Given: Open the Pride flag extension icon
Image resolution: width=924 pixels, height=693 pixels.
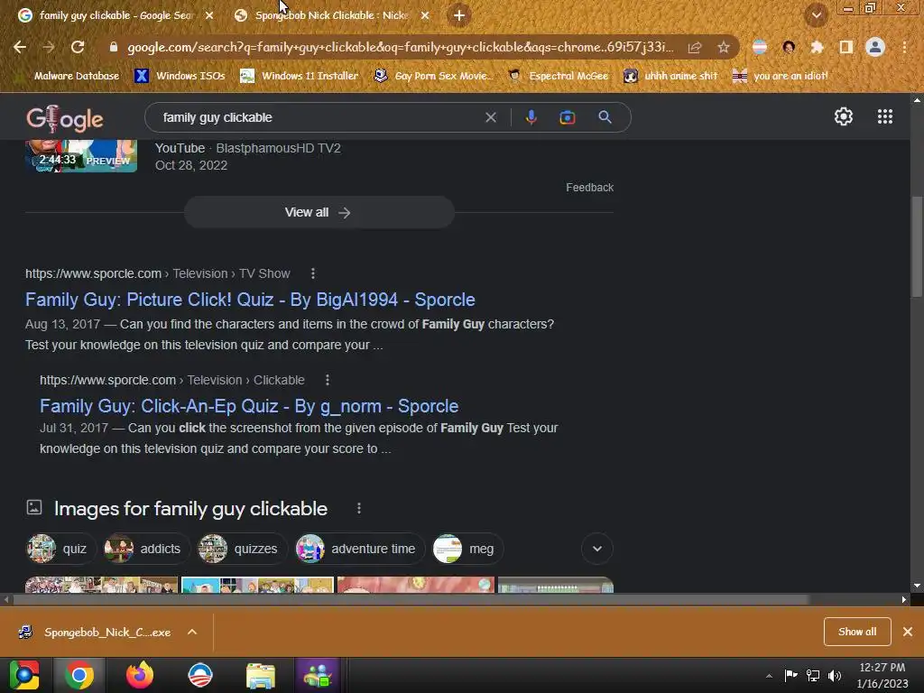Looking at the screenshot, I should point(760,47).
